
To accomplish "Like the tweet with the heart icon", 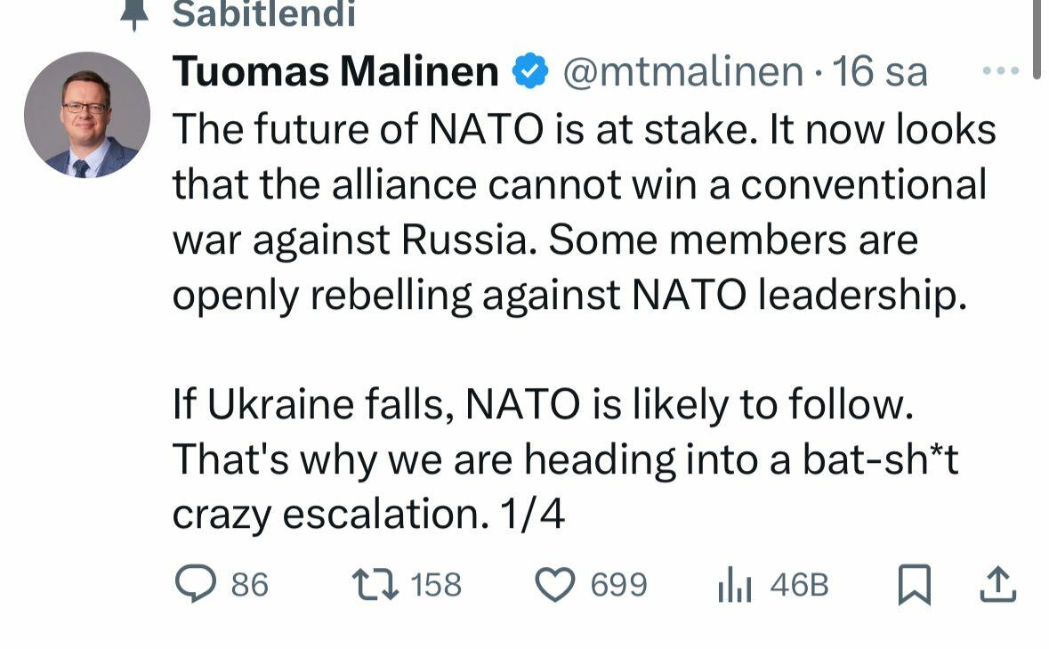I will [555, 585].
